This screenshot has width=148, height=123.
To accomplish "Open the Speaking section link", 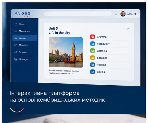I will pyautogui.click(x=102, y=58).
